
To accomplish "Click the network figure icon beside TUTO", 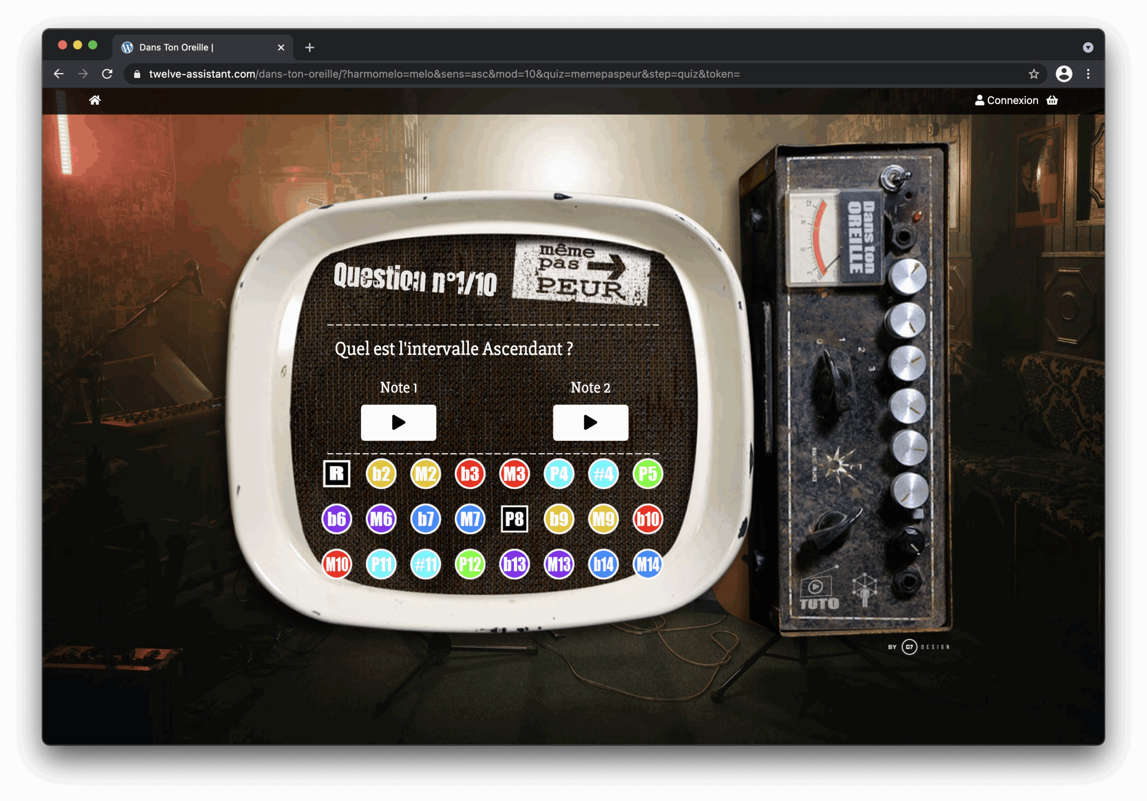I will [x=865, y=590].
